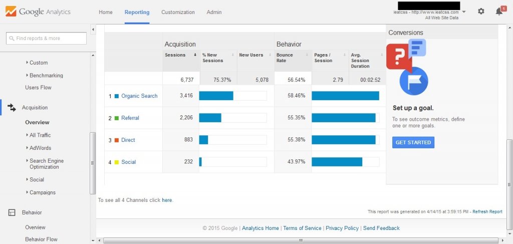
Task: Click the Google Analytics logo icon
Action: tap(11, 12)
